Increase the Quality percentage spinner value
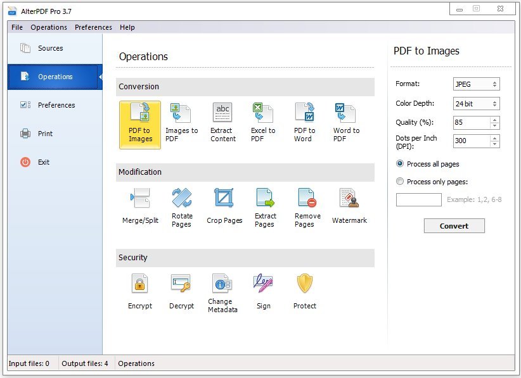 click(494, 120)
